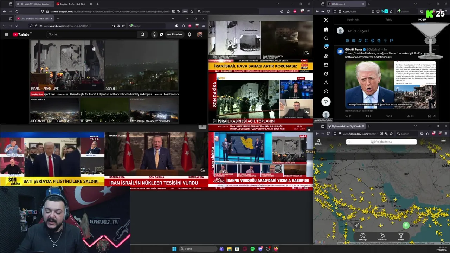Image resolution: width=450 pixels, height=253 pixels.
Task: Open new tab in YouTube window
Action: coord(58,18)
